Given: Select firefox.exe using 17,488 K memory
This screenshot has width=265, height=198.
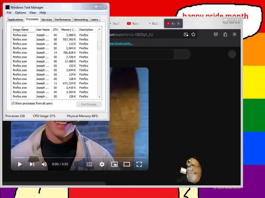Looking at the screenshot, I should pos(54,61).
